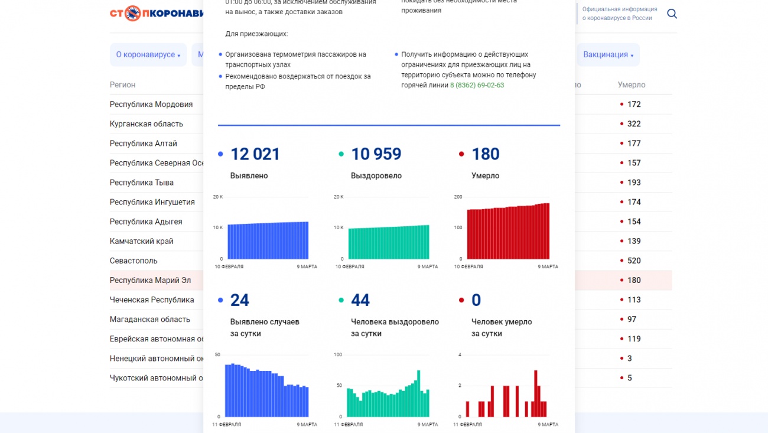Viewport: 768px width, 433px height.
Task: Select Камчатский край region row
Action: click(142, 241)
